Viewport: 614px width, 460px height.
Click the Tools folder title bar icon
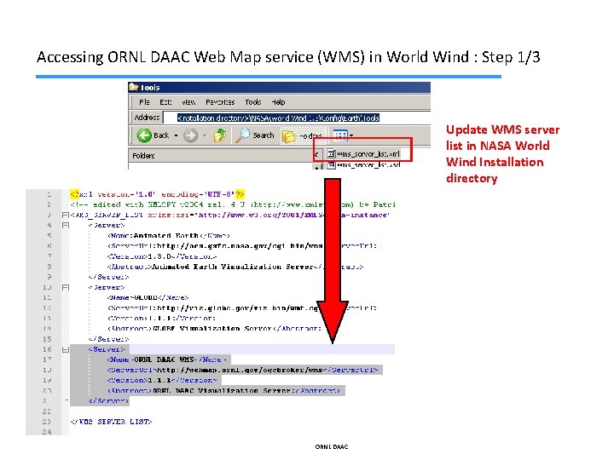click(134, 87)
